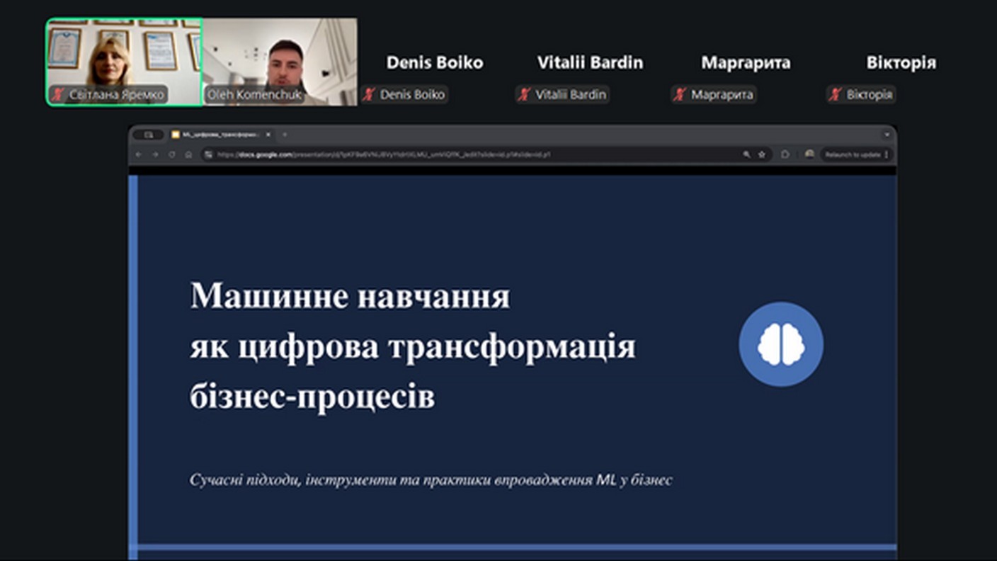
Task: Select Oleh Komenchuk's video thumbnail
Action: (x=280, y=62)
